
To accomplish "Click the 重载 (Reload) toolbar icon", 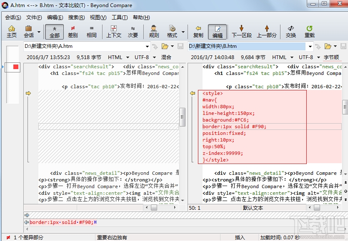I will tap(309, 31).
